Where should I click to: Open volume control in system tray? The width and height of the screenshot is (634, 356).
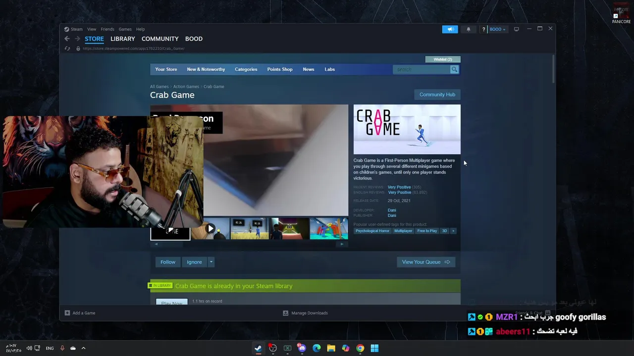click(29, 348)
